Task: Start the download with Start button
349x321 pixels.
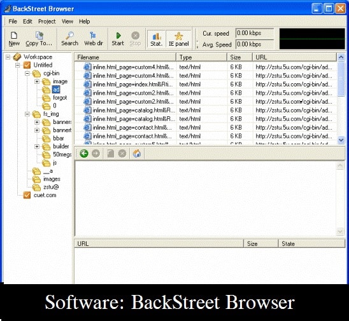Action: [118, 39]
